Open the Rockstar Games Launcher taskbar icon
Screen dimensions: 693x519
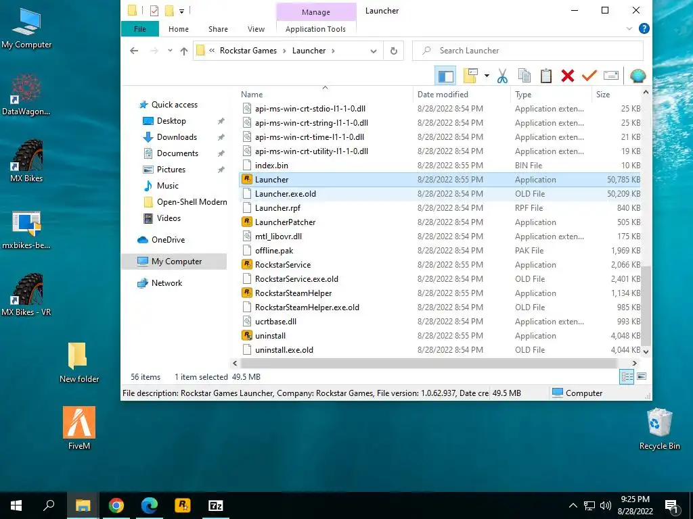coord(183,505)
